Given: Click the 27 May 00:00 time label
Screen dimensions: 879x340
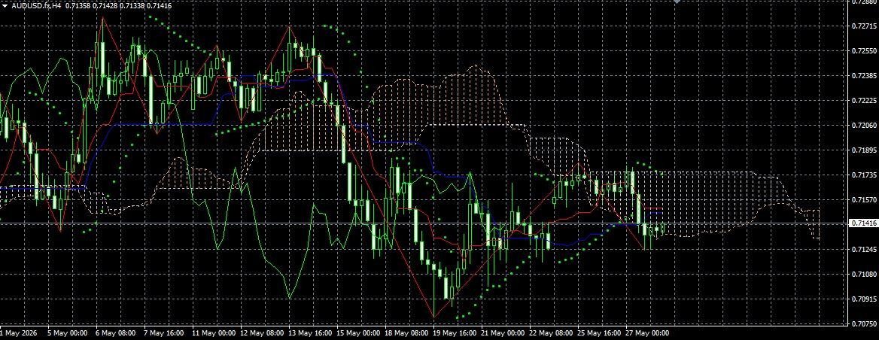Looking at the screenshot, I should tap(647, 332).
